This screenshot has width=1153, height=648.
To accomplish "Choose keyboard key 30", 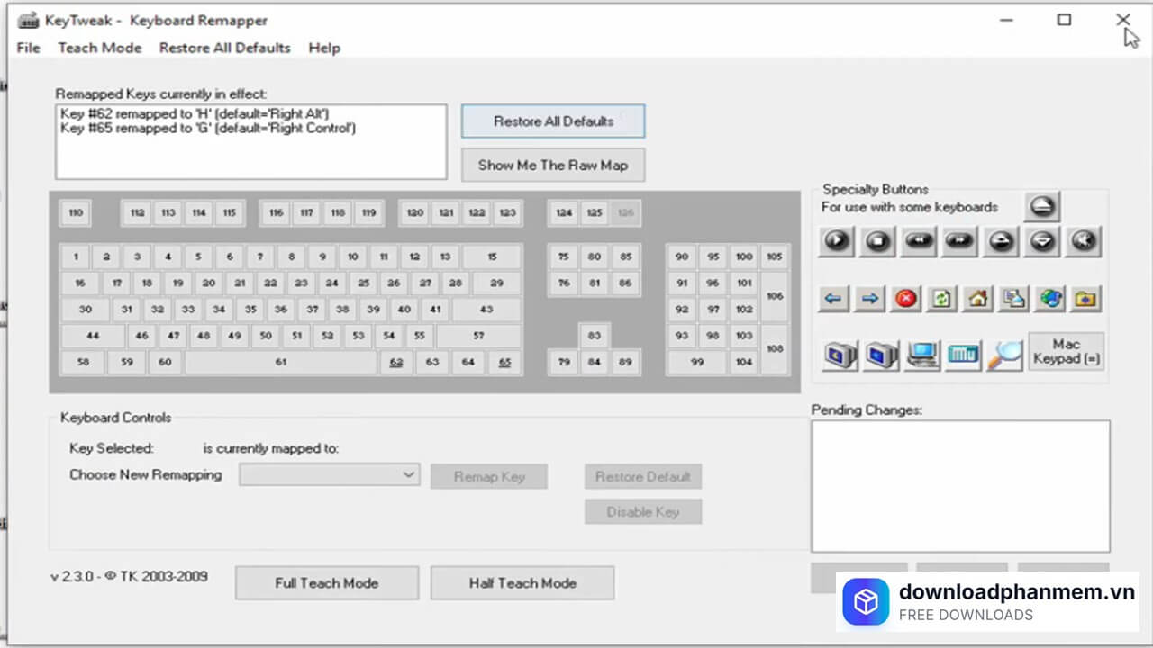I will pyautogui.click(x=86, y=309).
